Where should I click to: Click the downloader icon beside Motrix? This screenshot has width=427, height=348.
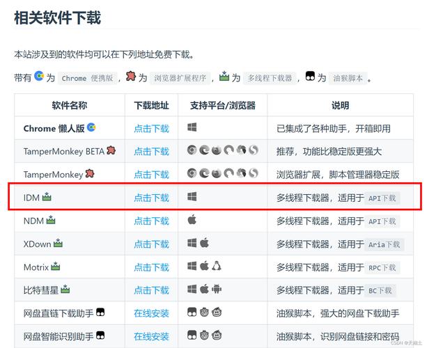[x=56, y=266]
